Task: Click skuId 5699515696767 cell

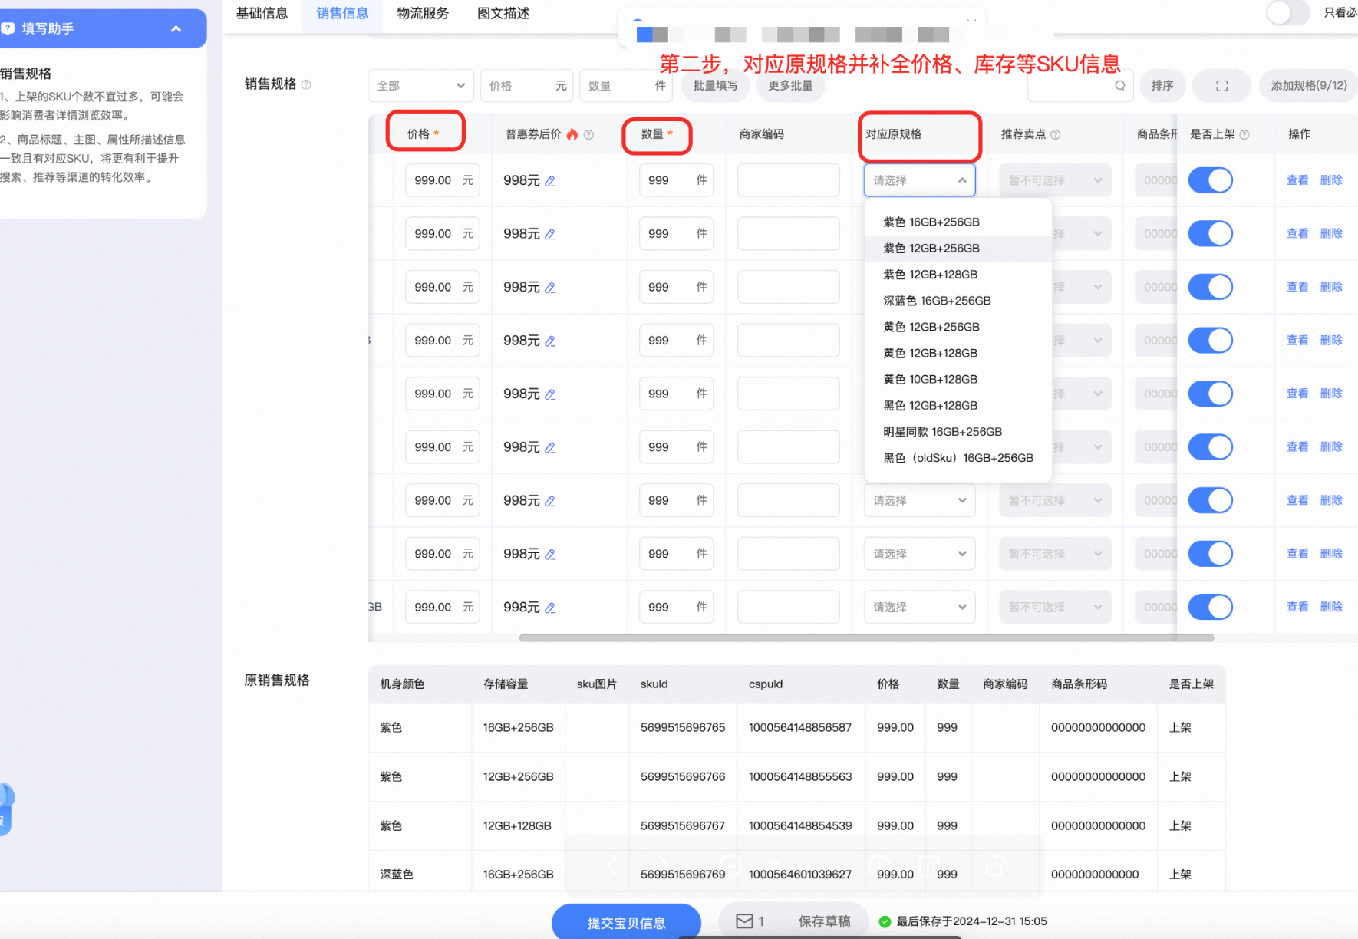Action: click(683, 826)
